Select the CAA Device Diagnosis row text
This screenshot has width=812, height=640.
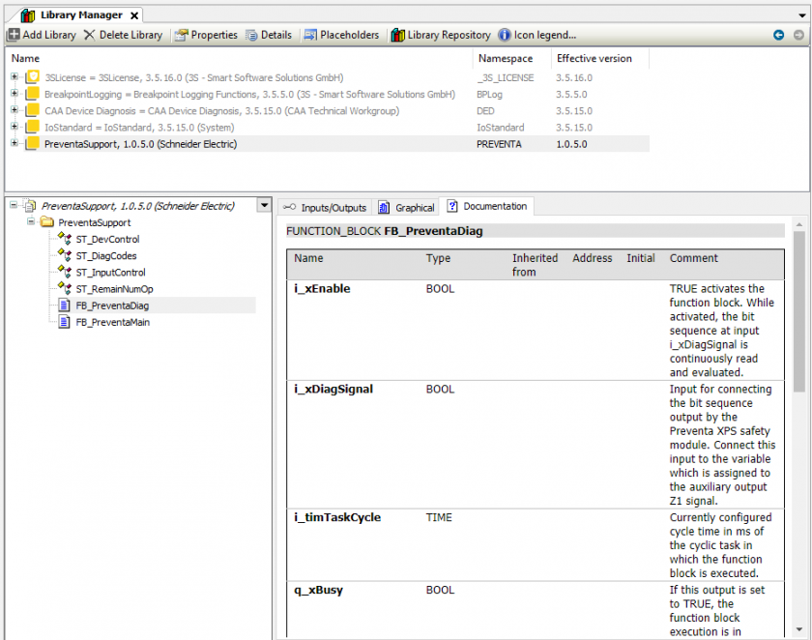[x=221, y=111]
